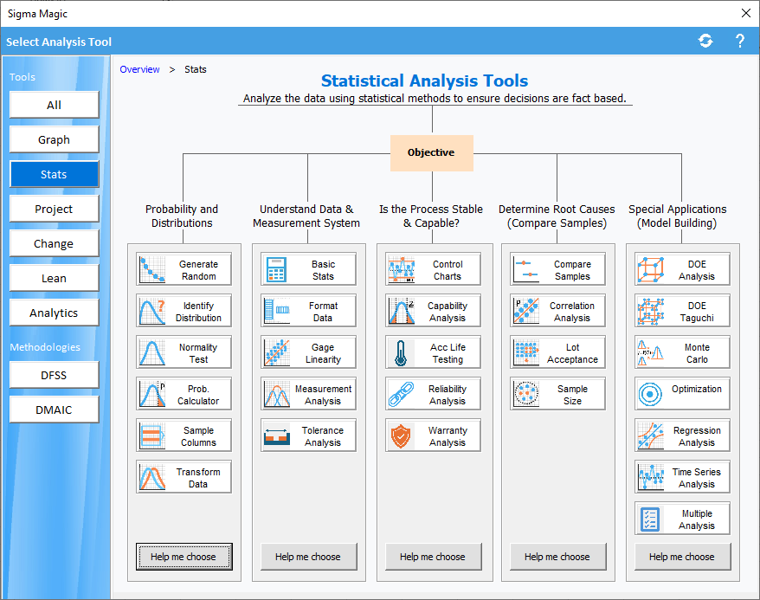Open the DOE Taguchi tool
This screenshot has height=600, width=760.
[x=682, y=311]
